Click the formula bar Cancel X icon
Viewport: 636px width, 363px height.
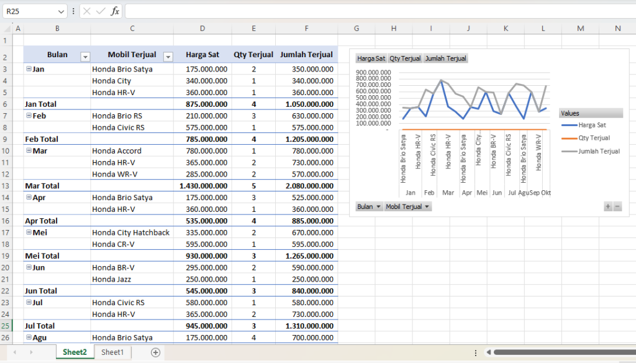(87, 11)
